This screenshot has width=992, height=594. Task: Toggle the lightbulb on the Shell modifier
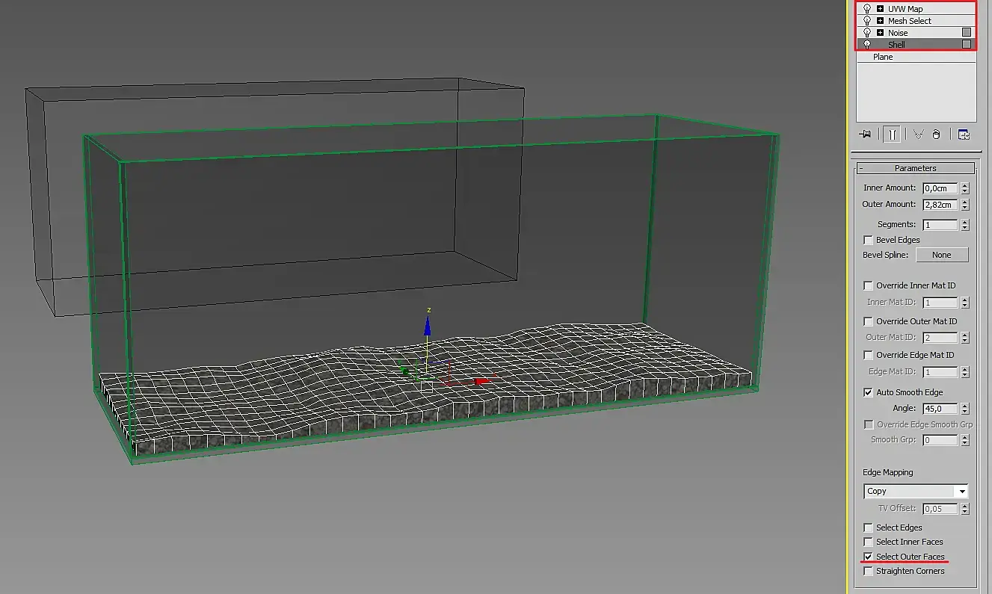867,45
